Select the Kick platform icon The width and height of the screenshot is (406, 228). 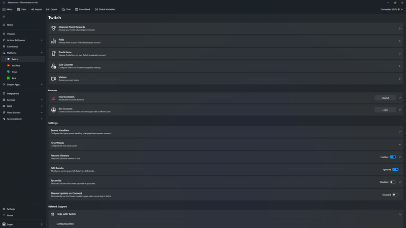pyautogui.click(x=9, y=78)
